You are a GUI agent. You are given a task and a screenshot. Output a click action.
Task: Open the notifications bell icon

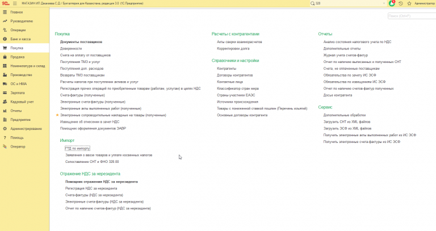coord(392,3)
